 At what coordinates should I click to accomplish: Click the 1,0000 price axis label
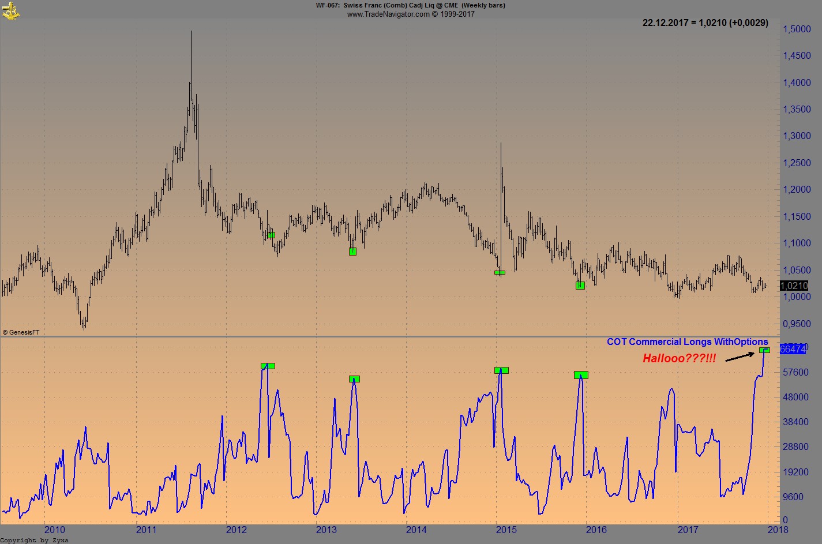pos(797,297)
